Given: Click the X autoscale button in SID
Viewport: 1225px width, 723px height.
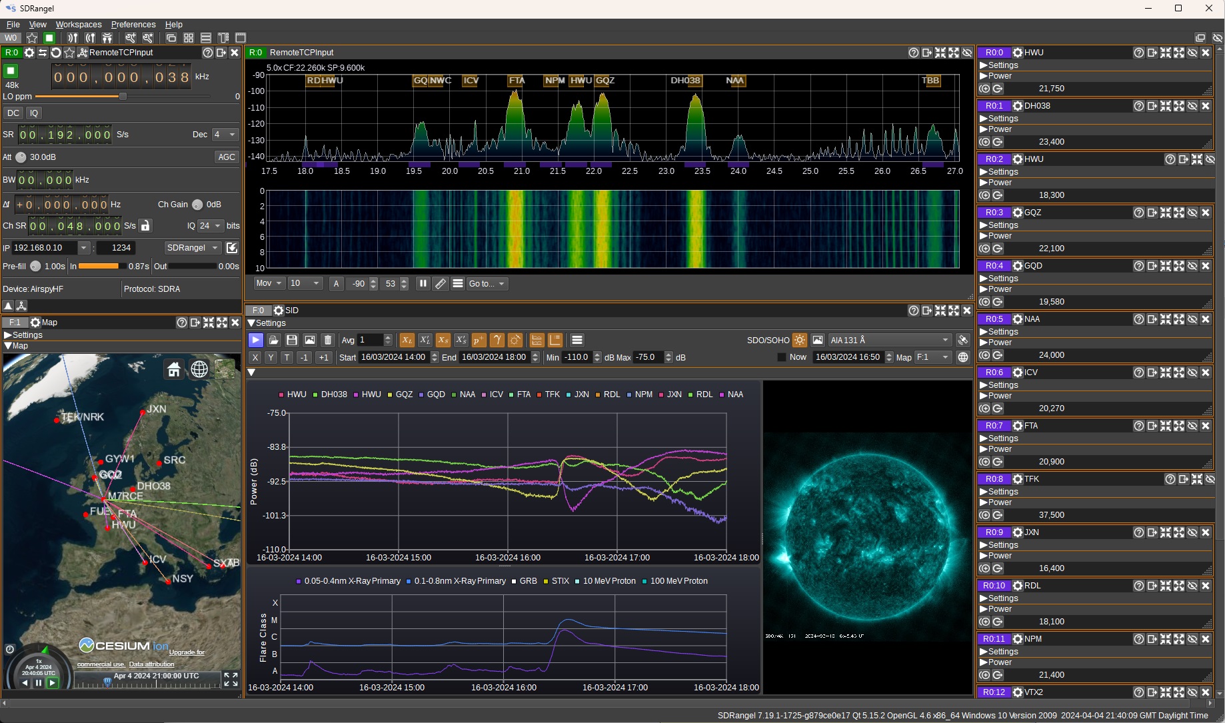Looking at the screenshot, I should [x=255, y=358].
